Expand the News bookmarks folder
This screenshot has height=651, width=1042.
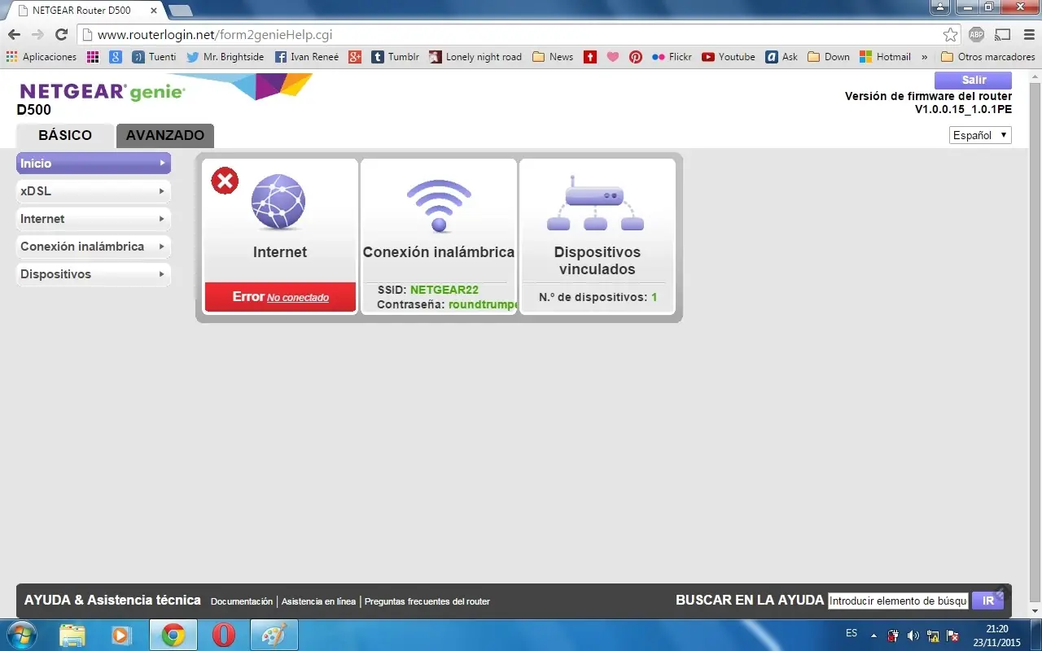[x=553, y=57]
